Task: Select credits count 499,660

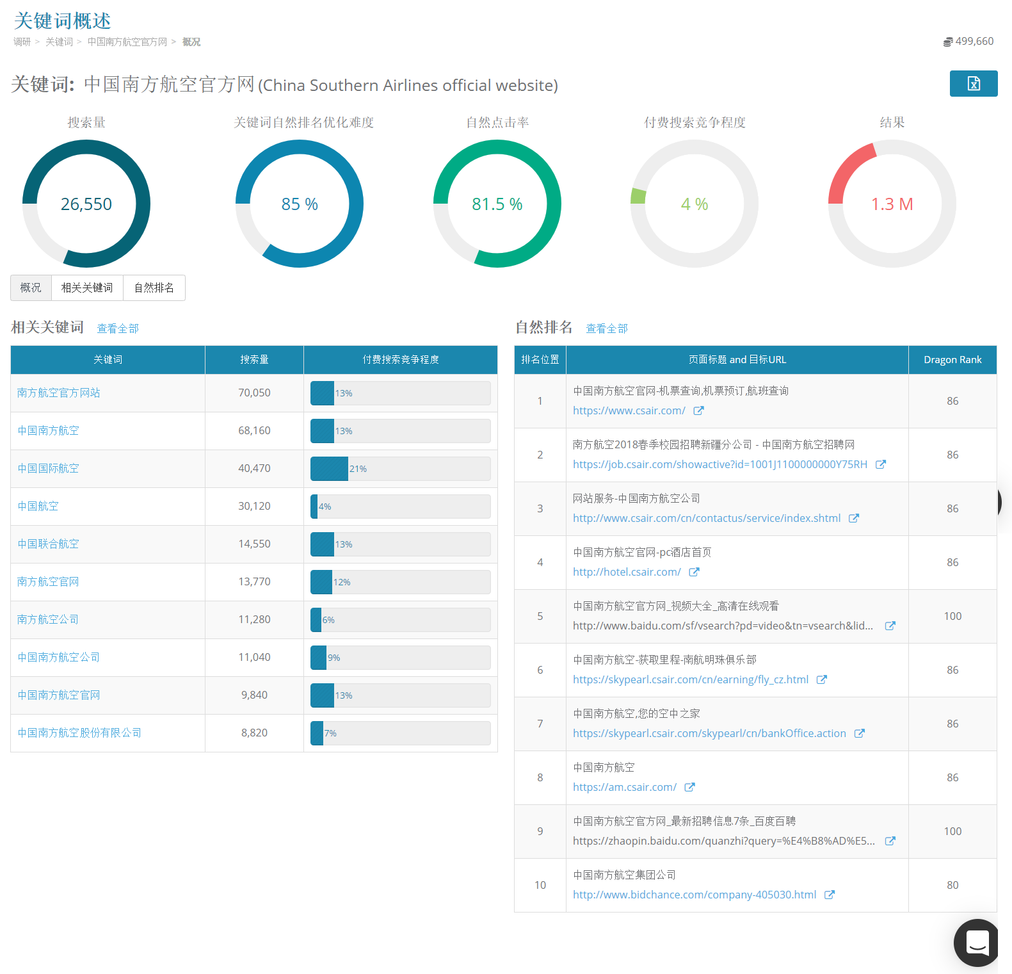Action: (974, 41)
